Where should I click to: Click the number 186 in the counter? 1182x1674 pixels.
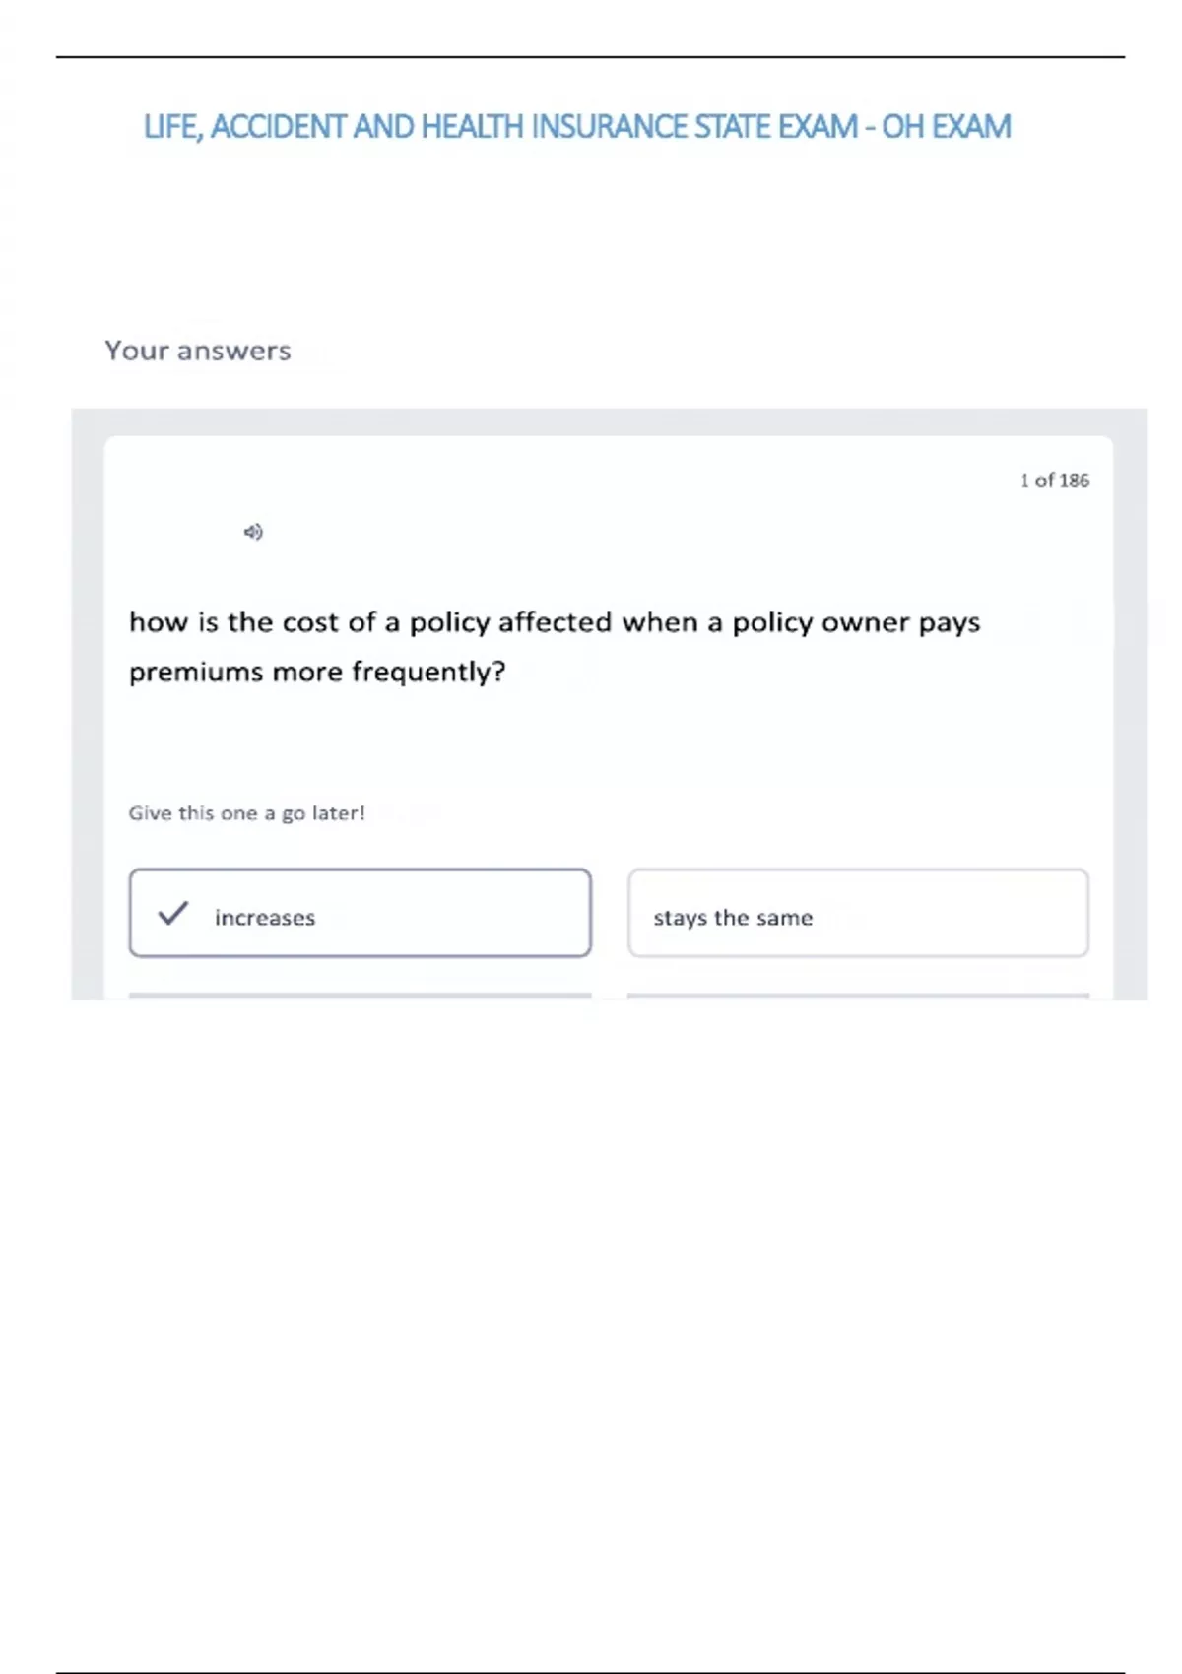point(1075,481)
